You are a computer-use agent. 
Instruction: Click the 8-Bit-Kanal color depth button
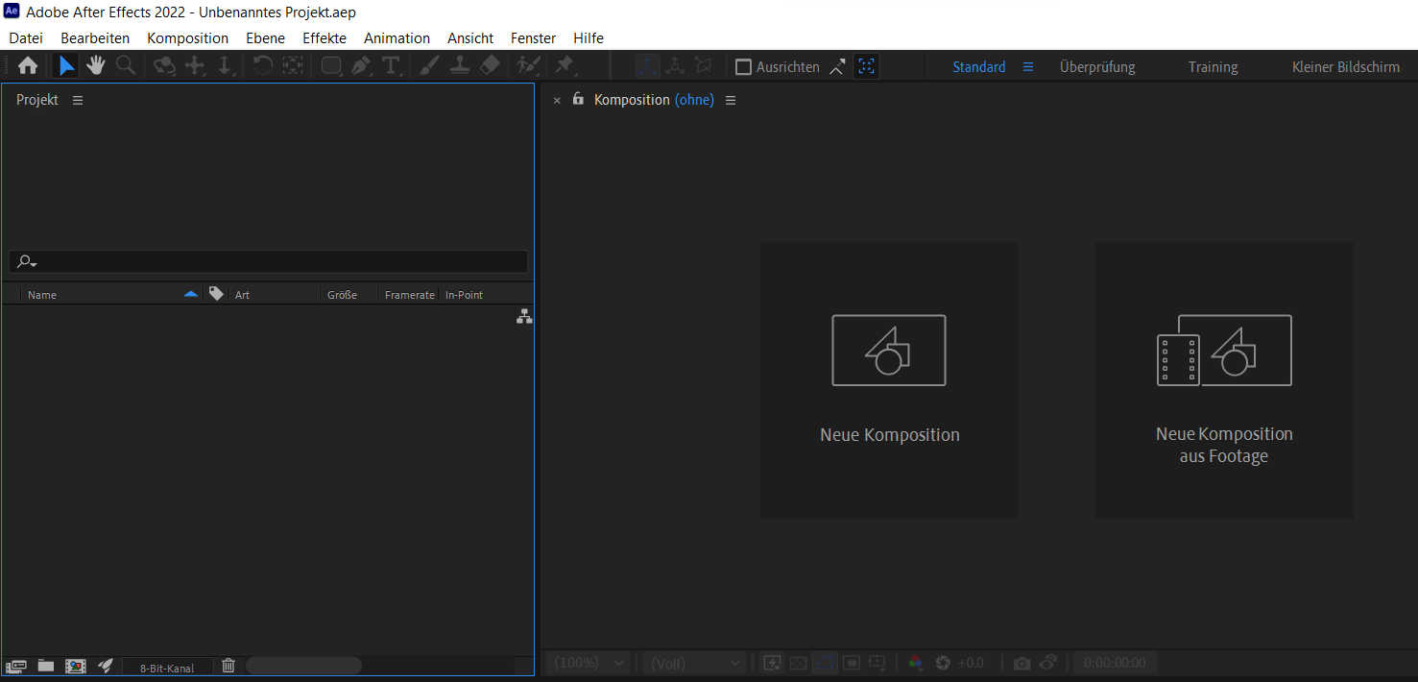coord(167,668)
